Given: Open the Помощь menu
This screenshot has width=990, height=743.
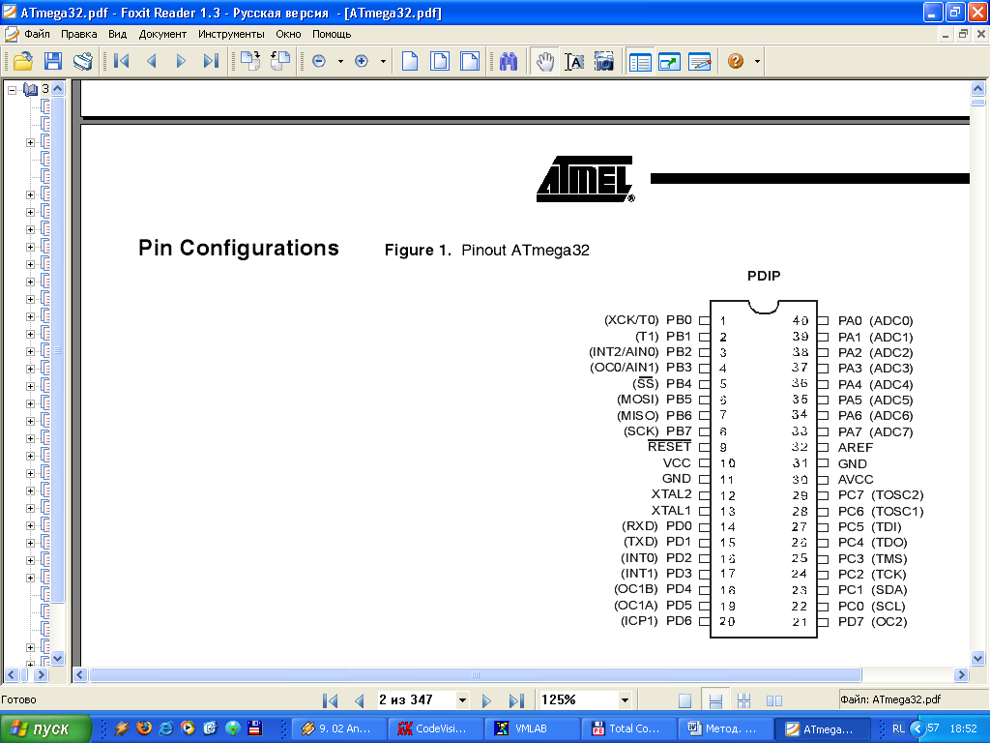Looking at the screenshot, I should 332,34.
